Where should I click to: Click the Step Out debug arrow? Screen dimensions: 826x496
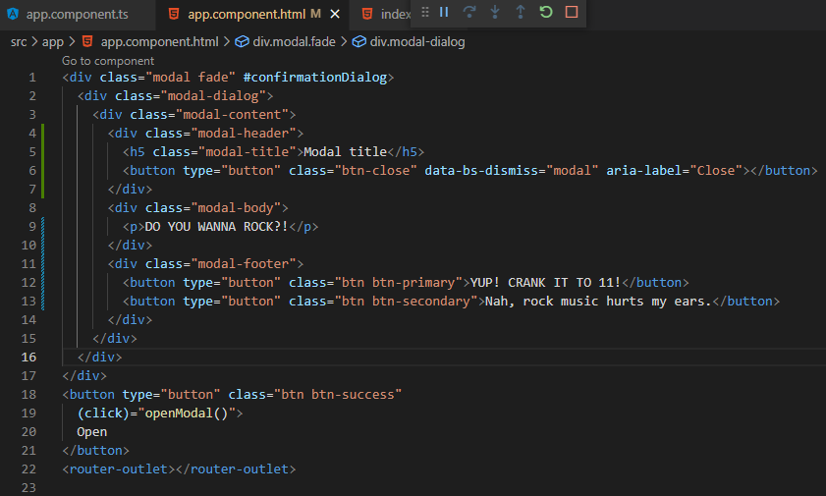point(521,13)
